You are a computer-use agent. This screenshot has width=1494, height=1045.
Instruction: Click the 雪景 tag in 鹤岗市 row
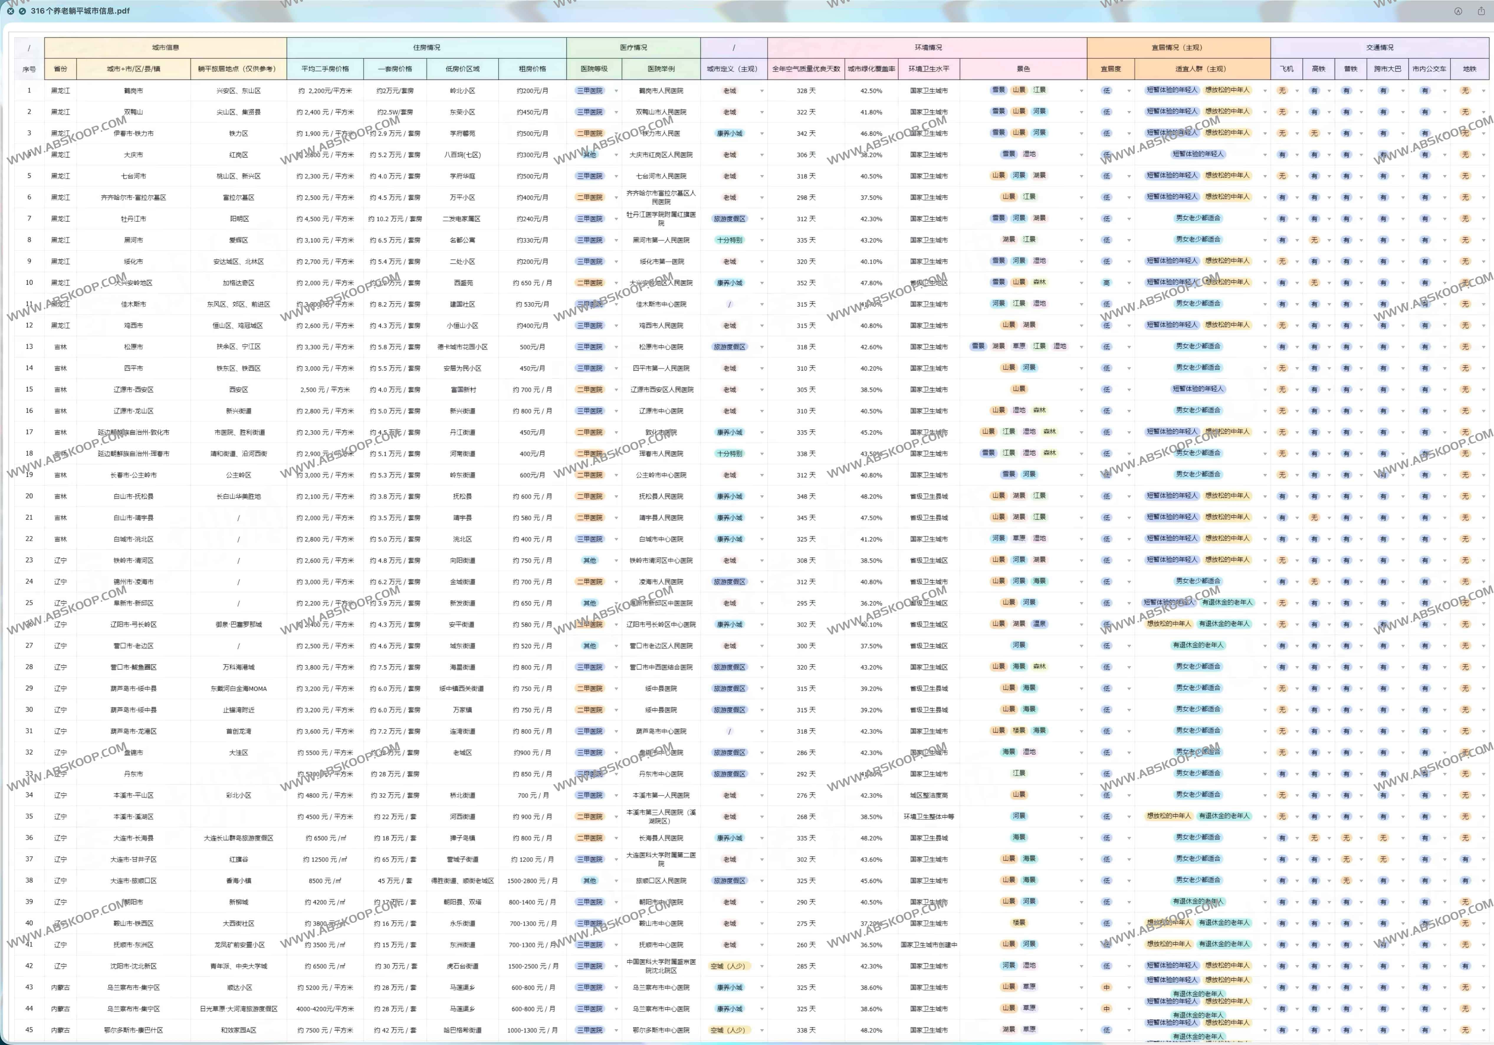(x=998, y=91)
